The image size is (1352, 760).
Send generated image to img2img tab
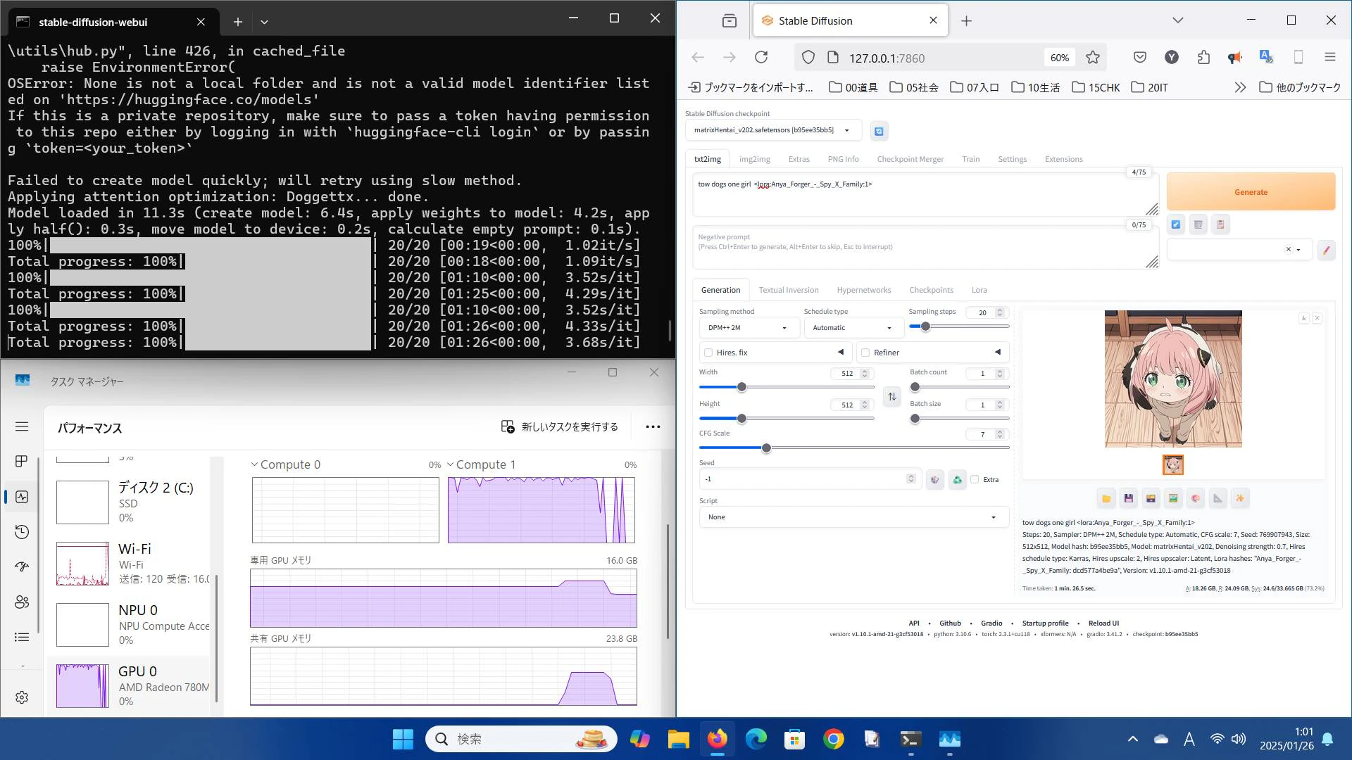click(1173, 498)
